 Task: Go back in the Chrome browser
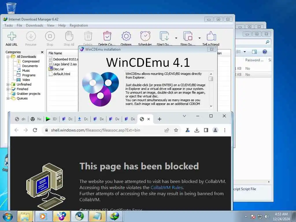point(16,130)
